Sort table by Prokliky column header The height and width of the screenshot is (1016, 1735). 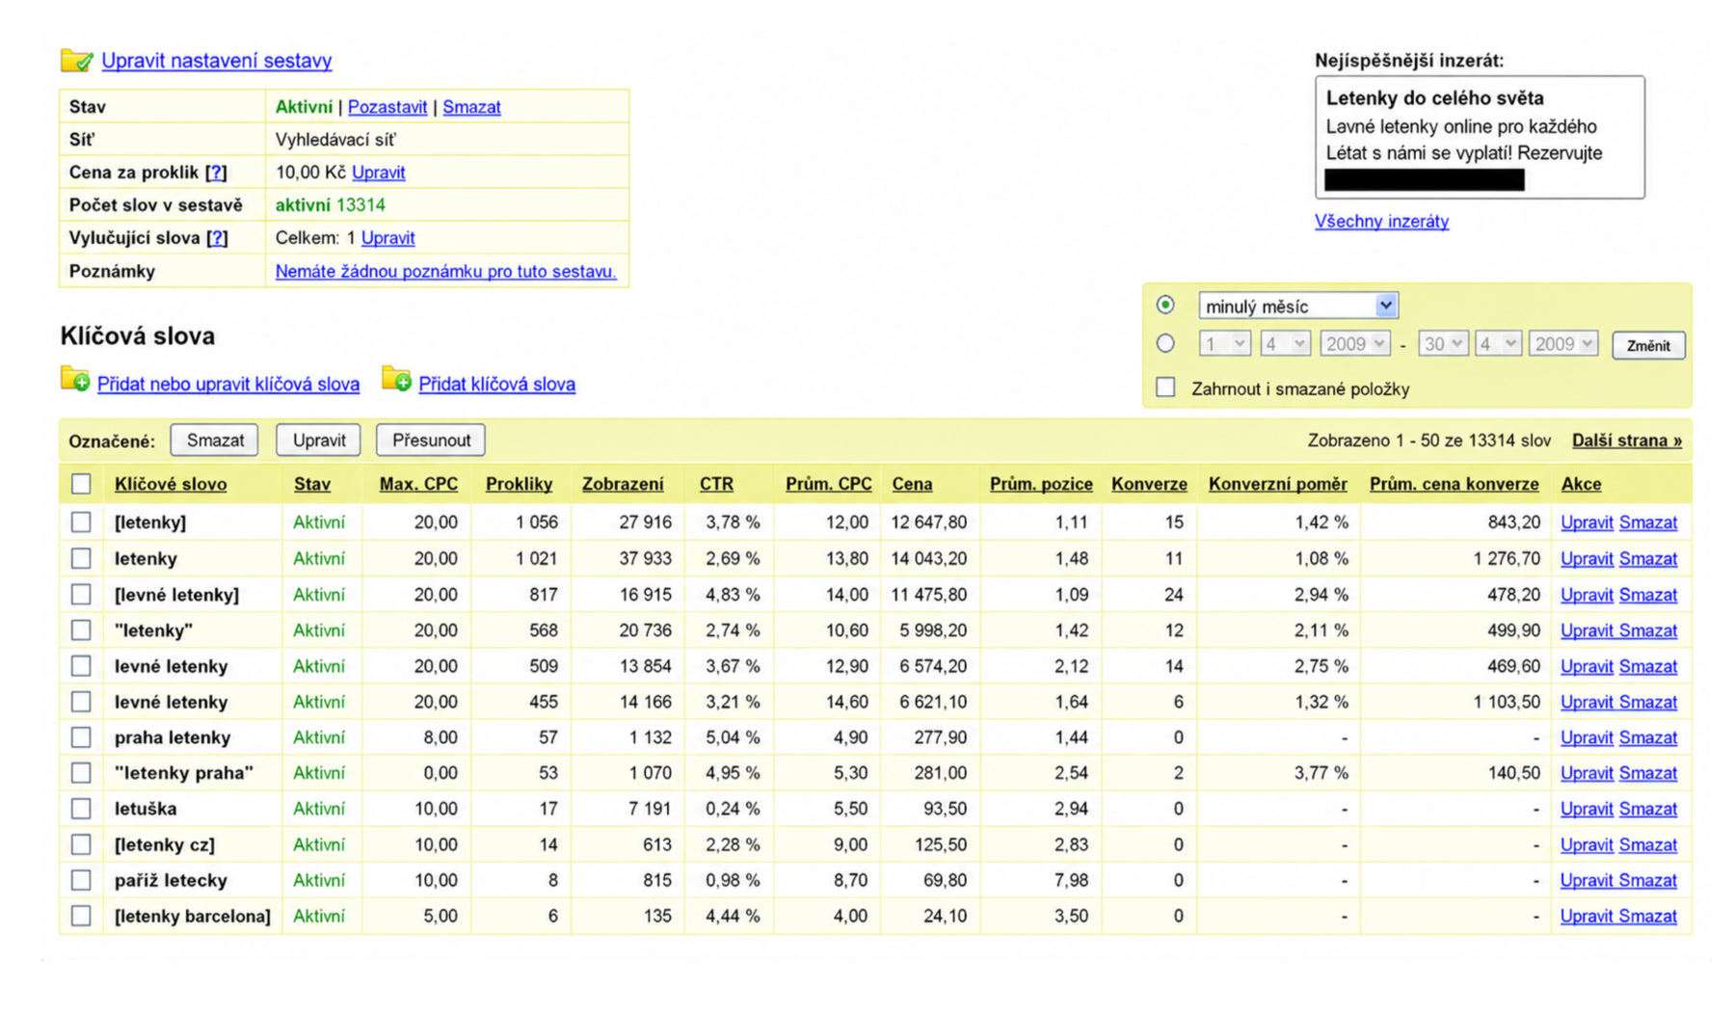519,484
